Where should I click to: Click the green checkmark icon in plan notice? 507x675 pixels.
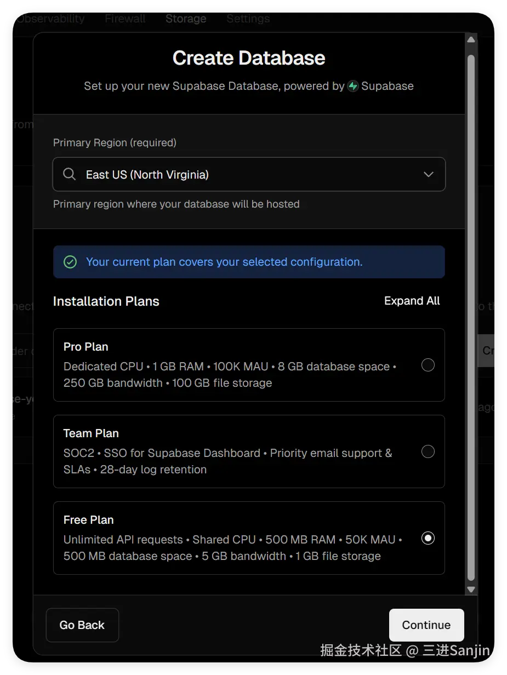70,262
